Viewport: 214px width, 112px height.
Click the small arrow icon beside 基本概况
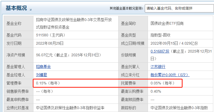tap(30, 9)
